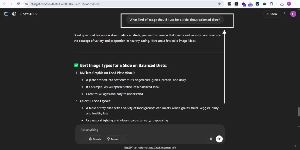Click the Share conversation button
The image size is (300, 150).
272,14
